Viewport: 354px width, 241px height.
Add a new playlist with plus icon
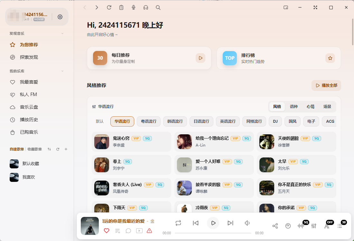(66, 149)
